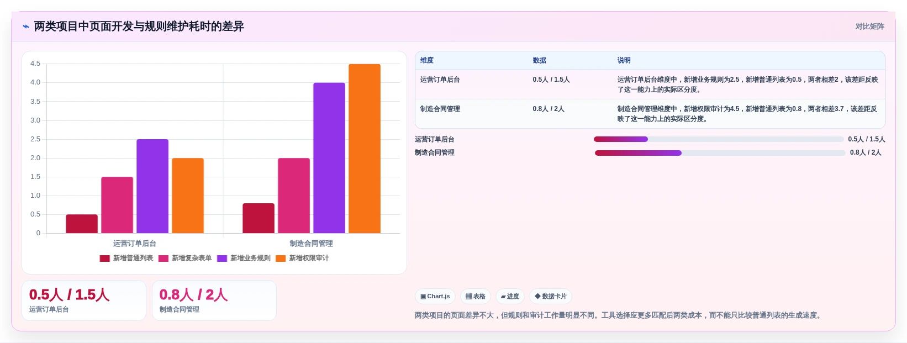Click the 0.8人 / 2人 value beside progress bar
The image size is (907, 343).
click(x=866, y=153)
